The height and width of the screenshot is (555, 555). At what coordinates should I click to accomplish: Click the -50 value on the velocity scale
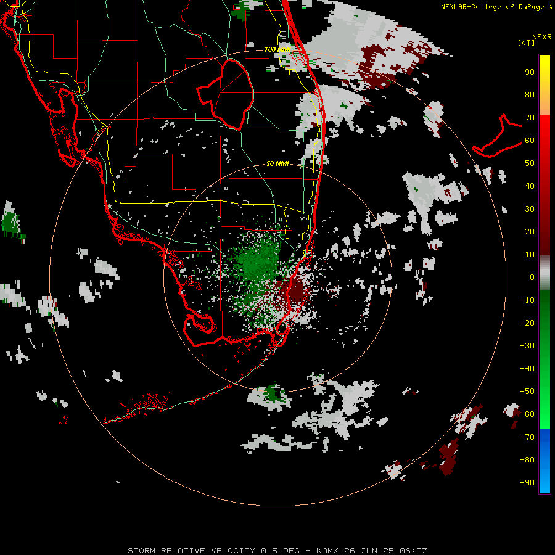(527, 392)
